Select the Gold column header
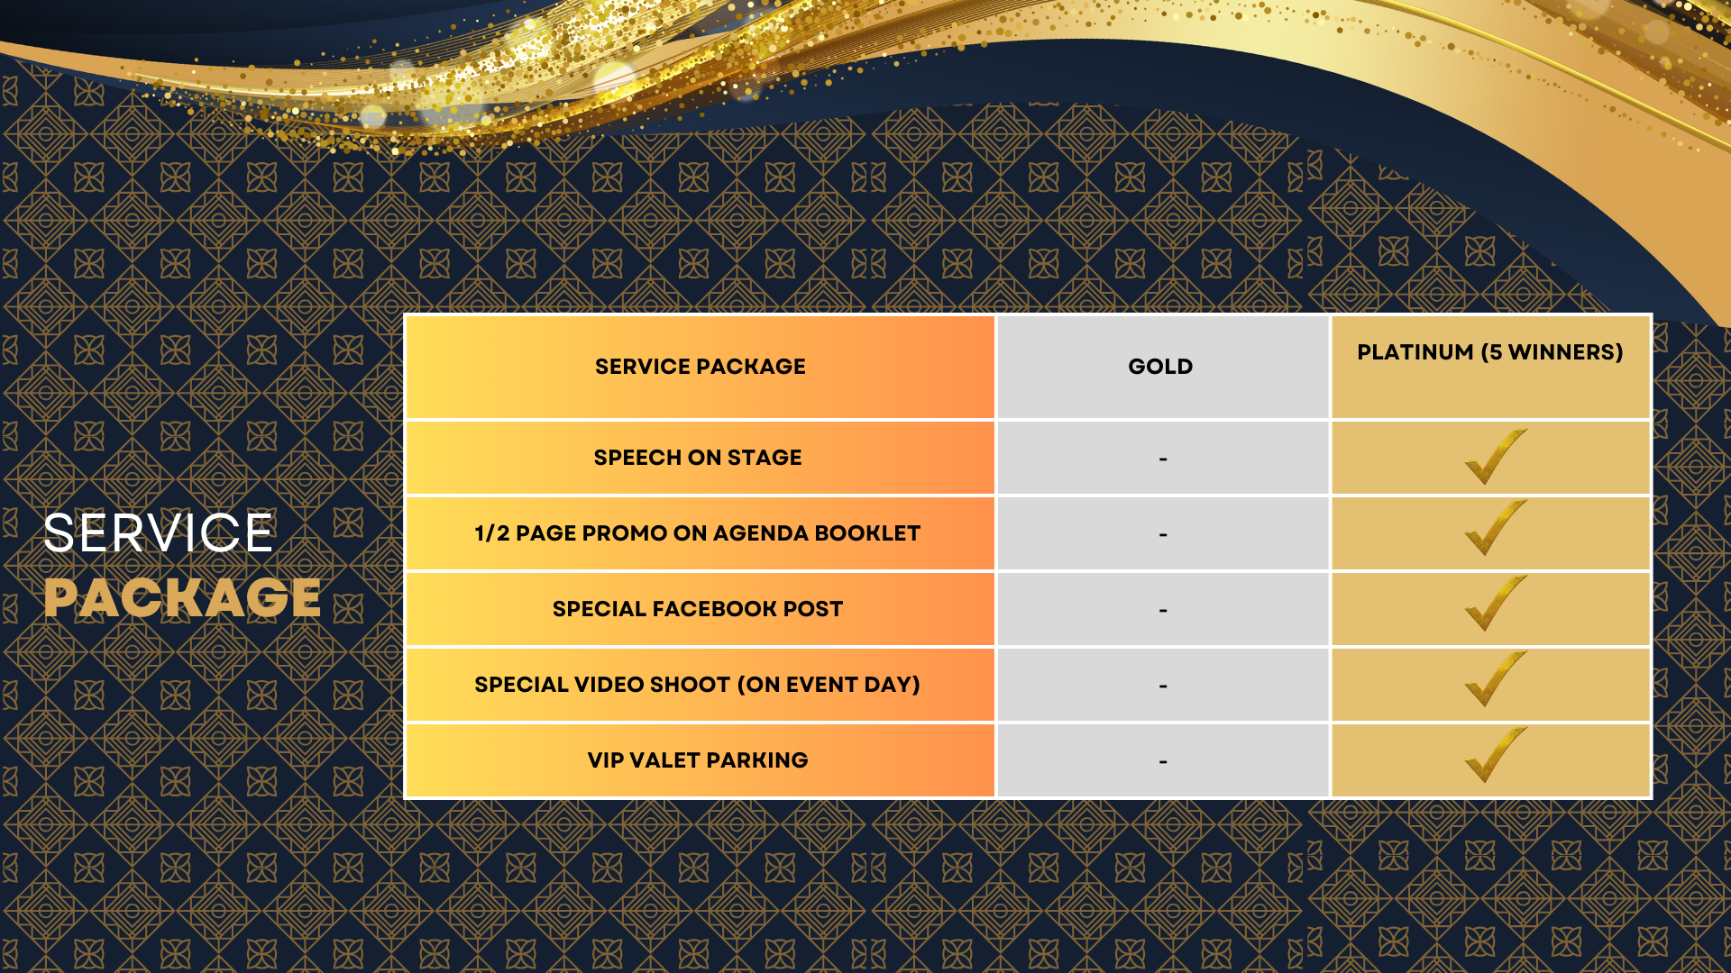 click(x=1163, y=367)
